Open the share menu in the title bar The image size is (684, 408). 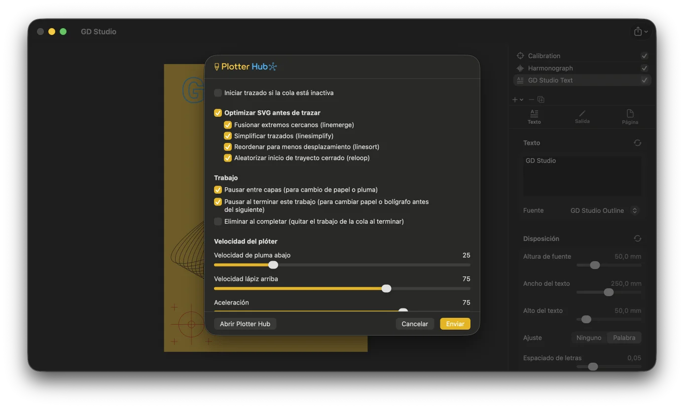coord(641,32)
